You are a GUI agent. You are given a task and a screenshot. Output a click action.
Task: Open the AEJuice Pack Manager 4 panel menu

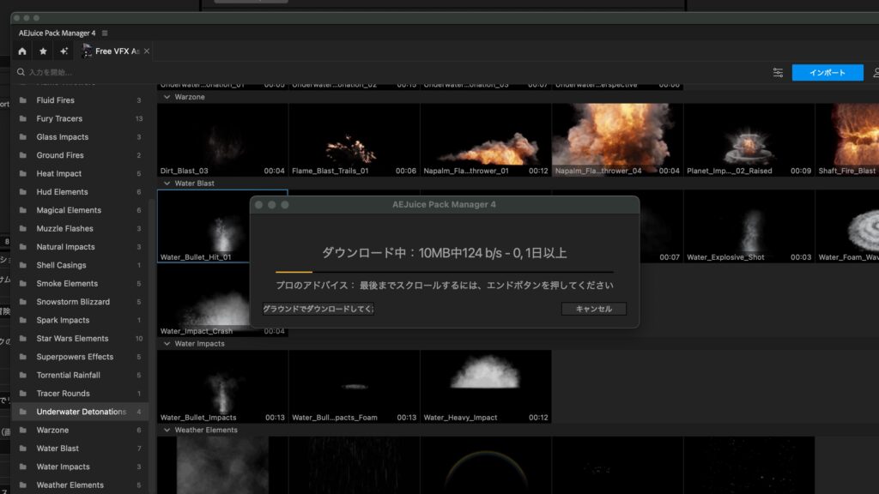tap(105, 33)
